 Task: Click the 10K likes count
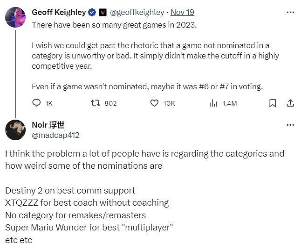point(169,103)
